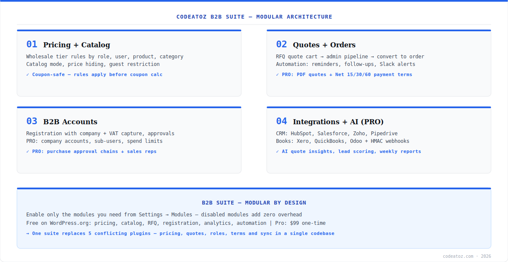This screenshot has height=262, width=508.
Task: Click "Enable only the modules you need" line
Action: 164,215
